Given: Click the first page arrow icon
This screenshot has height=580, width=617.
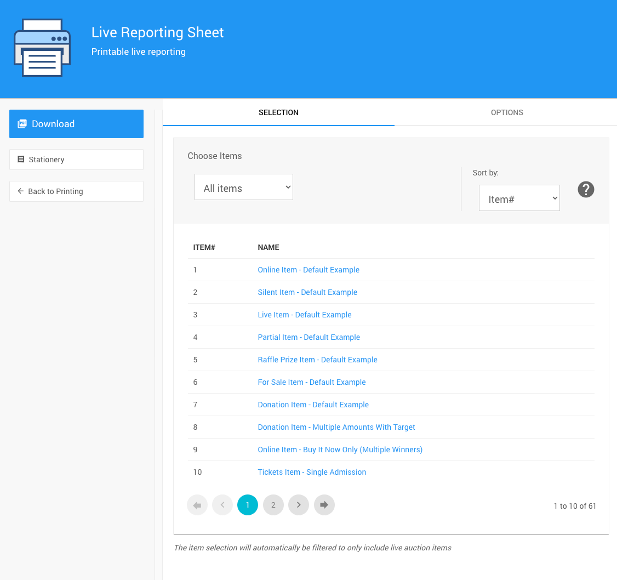Looking at the screenshot, I should click(x=197, y=505).
